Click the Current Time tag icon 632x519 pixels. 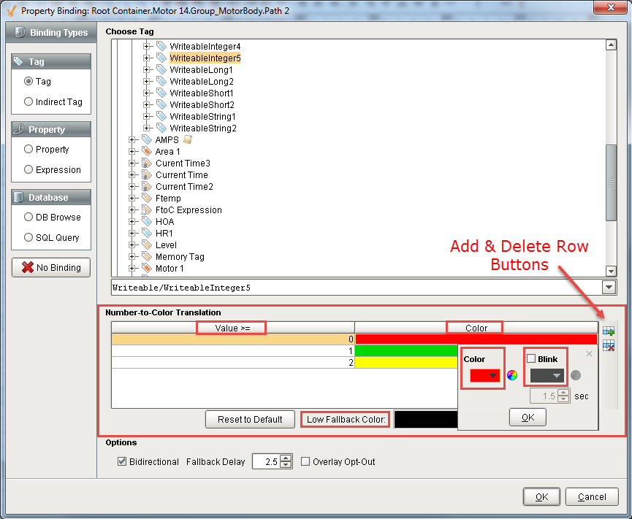[x=147, y=175]
